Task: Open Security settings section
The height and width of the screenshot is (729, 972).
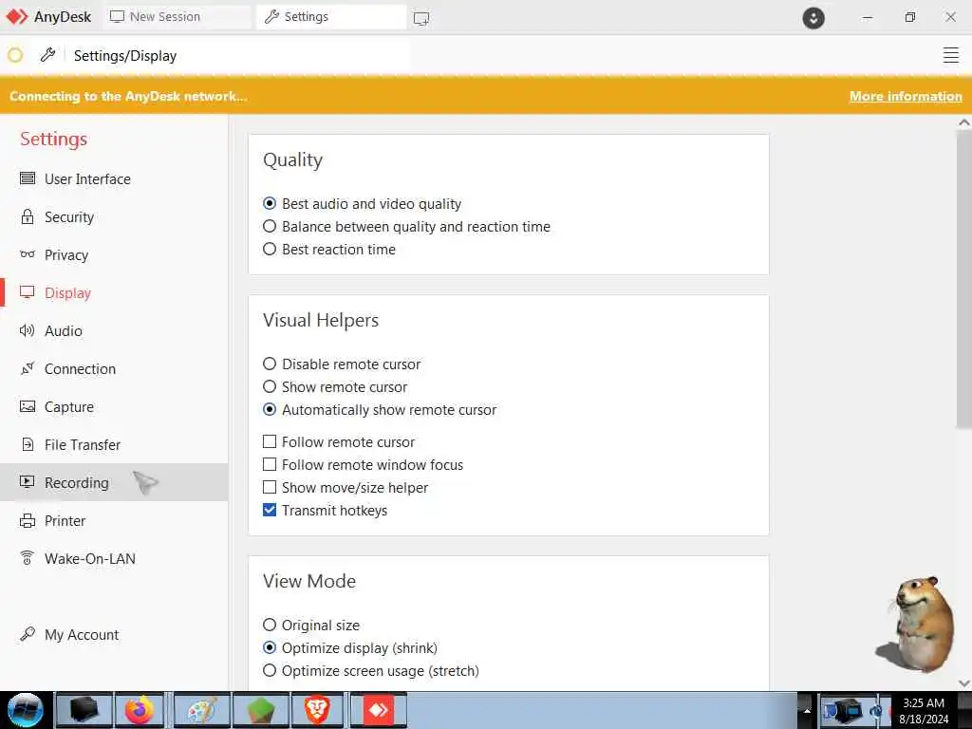Action: click(x=114, y=216)
